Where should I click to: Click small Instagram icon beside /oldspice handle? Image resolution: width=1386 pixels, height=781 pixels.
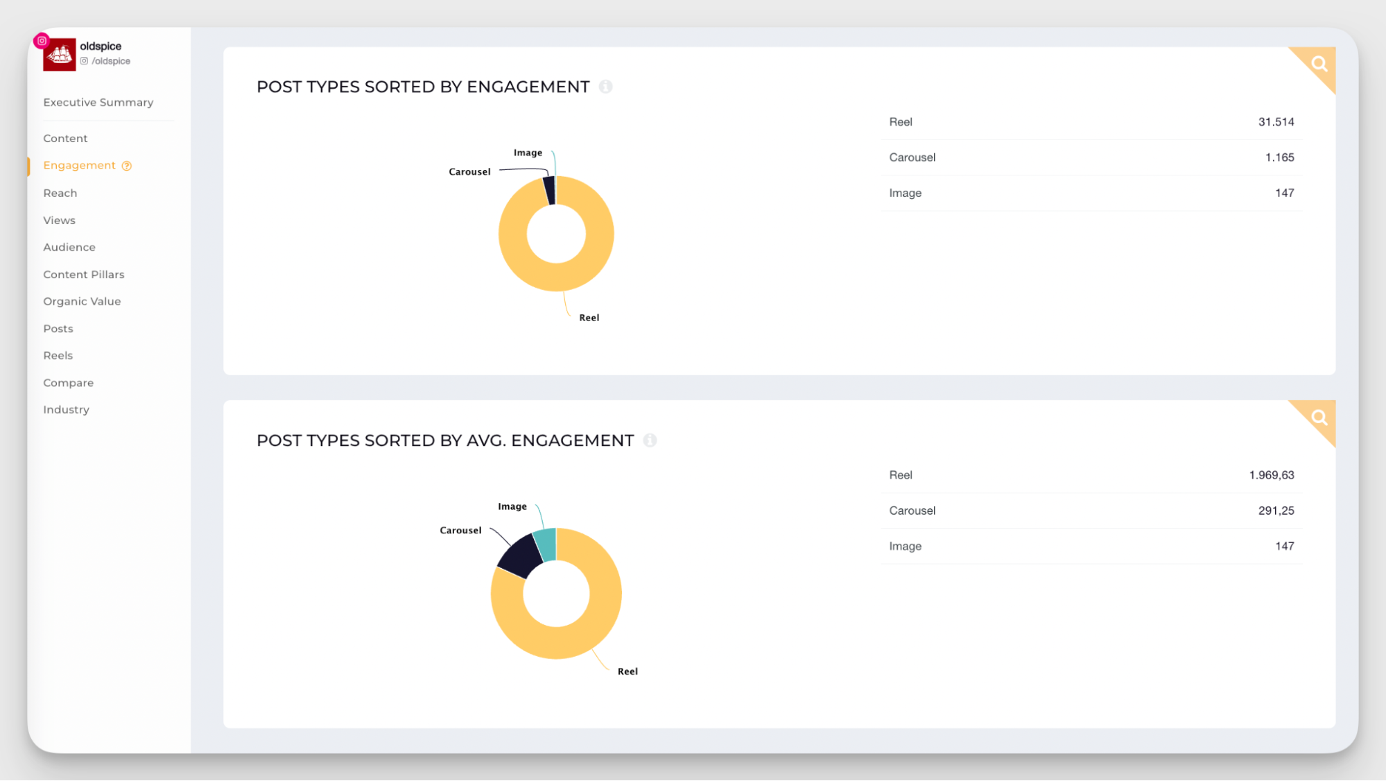[84, 61]
